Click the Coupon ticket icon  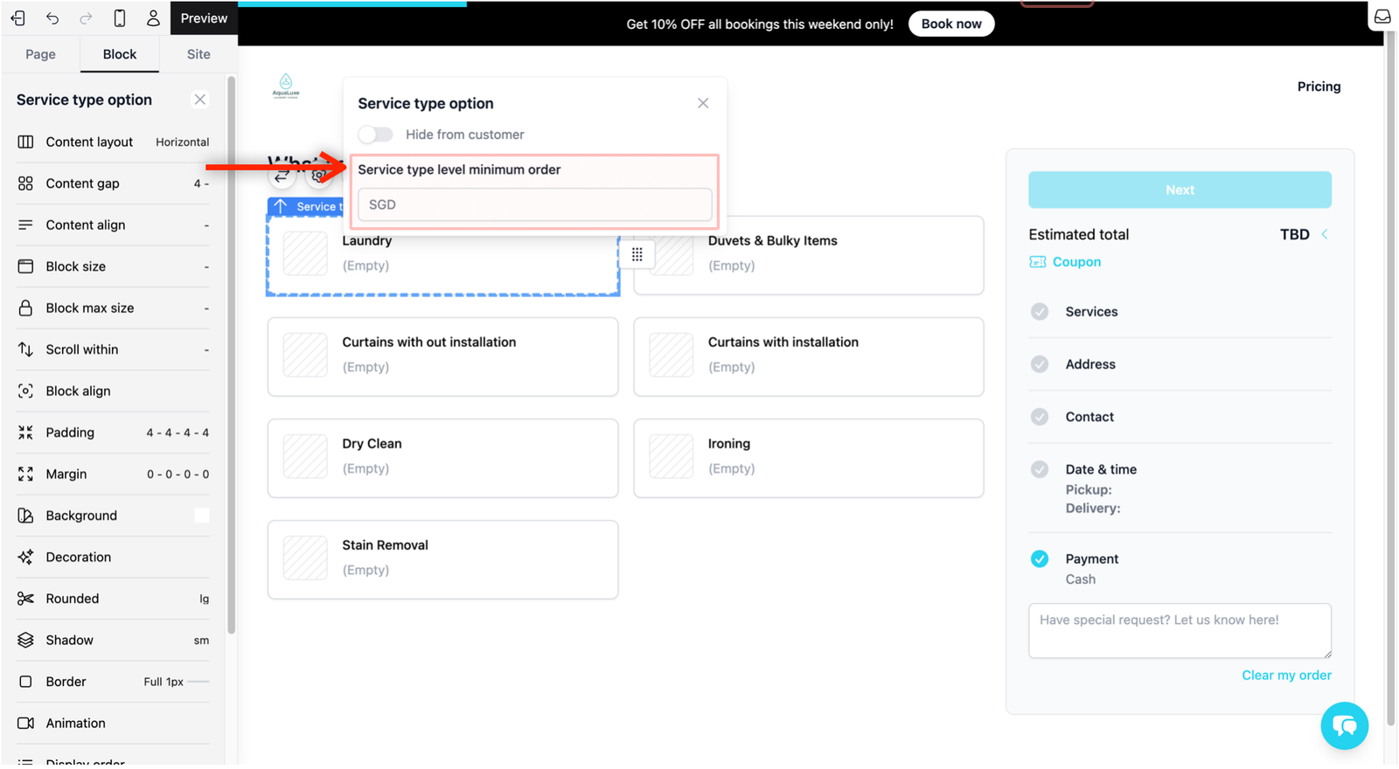pos(1038,262)
